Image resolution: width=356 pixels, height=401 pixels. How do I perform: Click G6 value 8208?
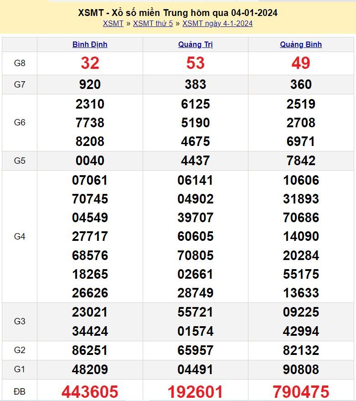click(90, 141)
